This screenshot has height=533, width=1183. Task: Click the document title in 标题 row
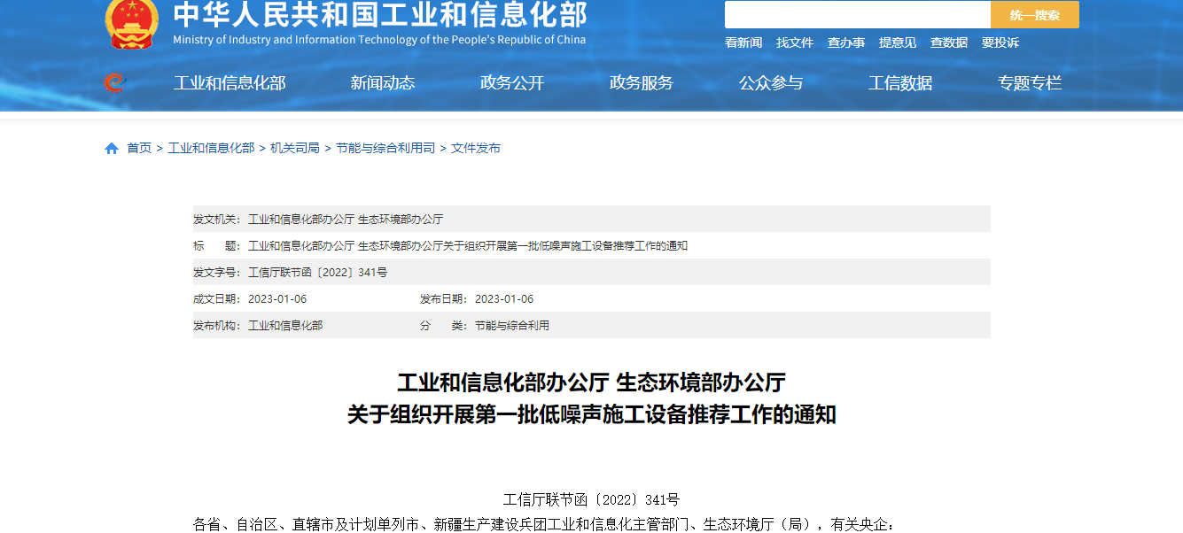[x=468, y=246]
